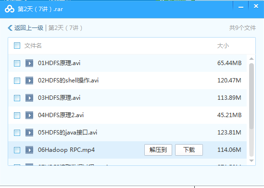
Task: Check the box for 04HDFS原理2.avi
Action: point(17,115)
